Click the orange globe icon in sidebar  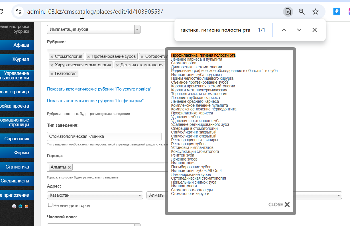coord(27,206)
